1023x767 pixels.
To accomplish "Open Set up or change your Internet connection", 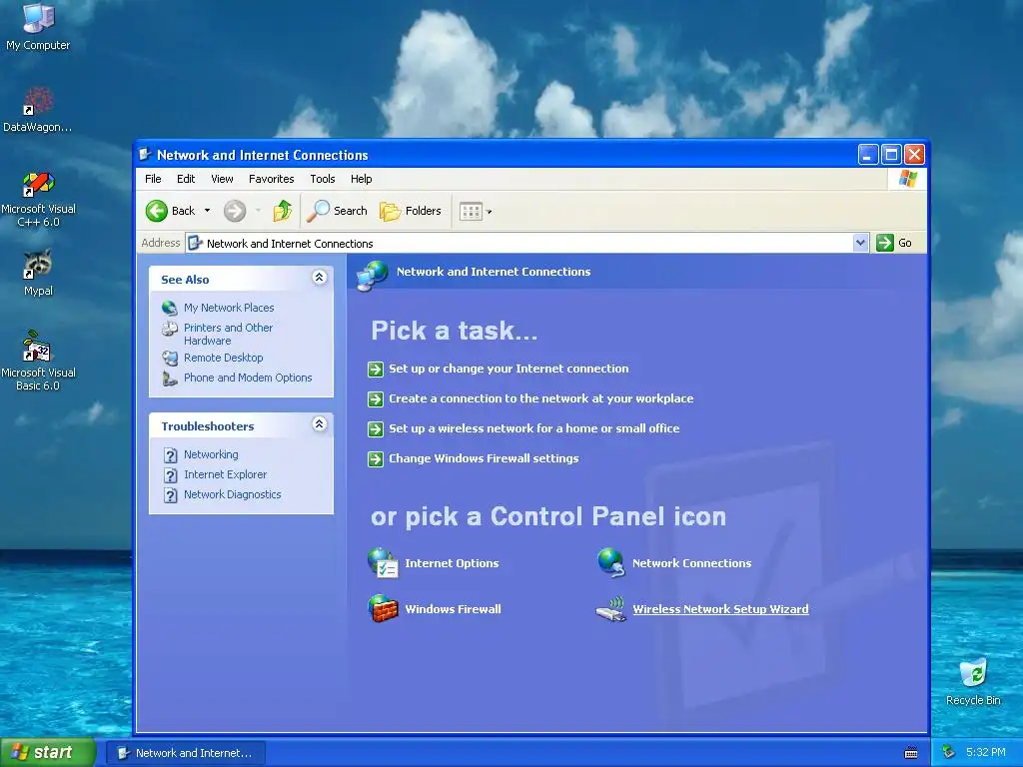I will coord(509,369).
